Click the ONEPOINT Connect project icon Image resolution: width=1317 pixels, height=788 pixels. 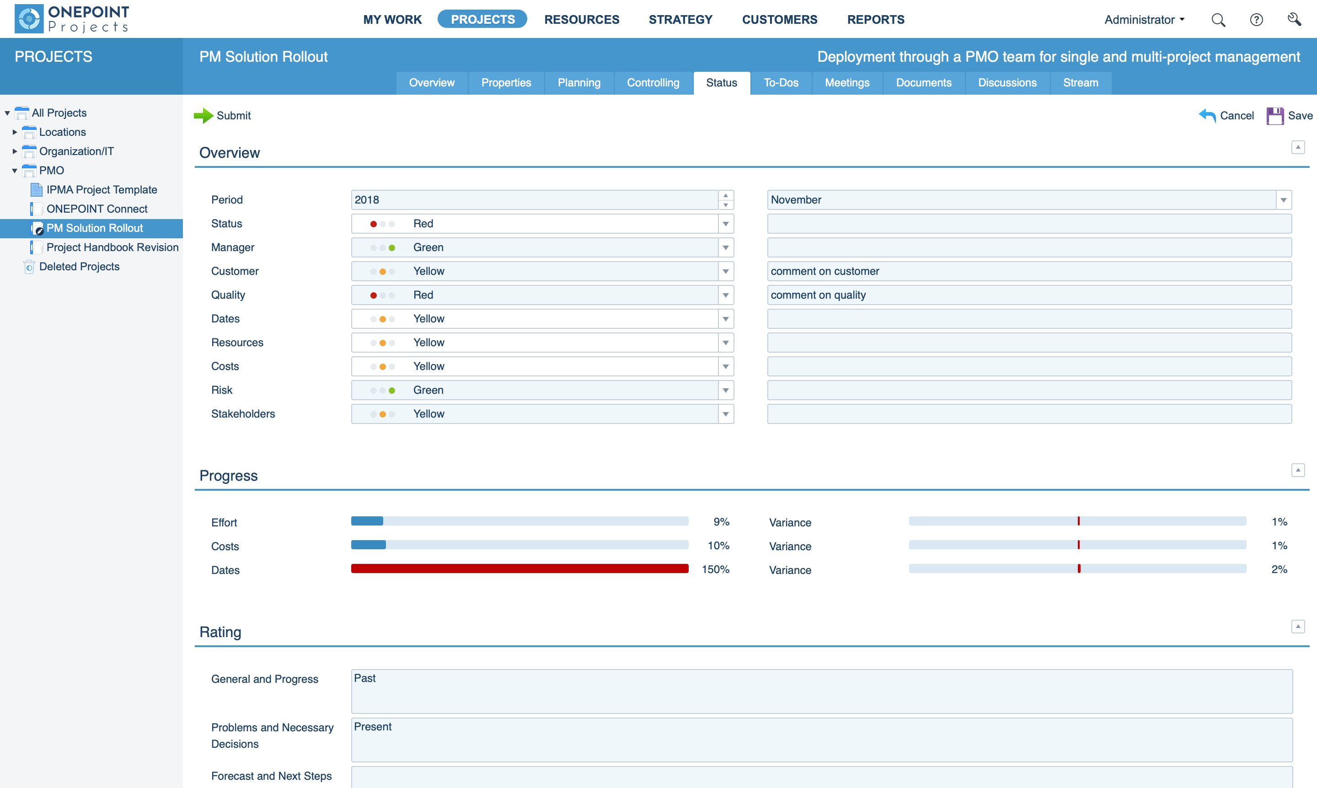[x=37, y=209]
